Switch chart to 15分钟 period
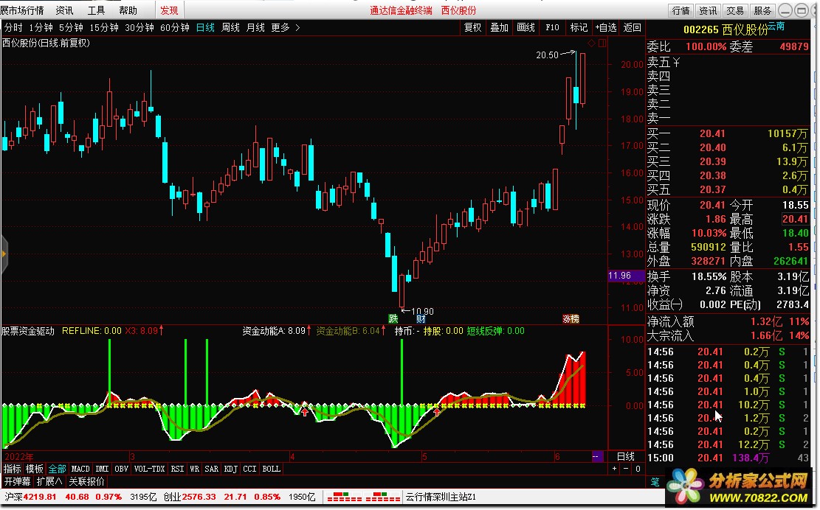 (103, 27)
